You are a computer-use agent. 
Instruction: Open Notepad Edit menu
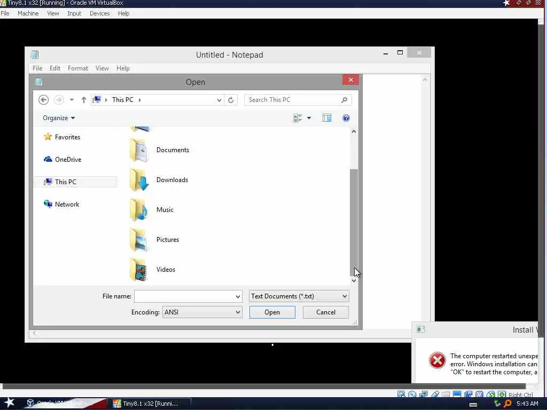[x=55, y=68]
